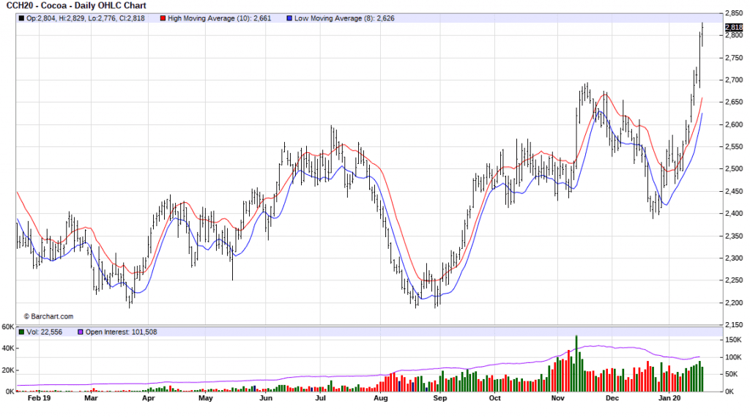Viewport: 750px width, 418px height.
Task: Click the blue Low Moving Average swatch
Action: click(289, 18)
